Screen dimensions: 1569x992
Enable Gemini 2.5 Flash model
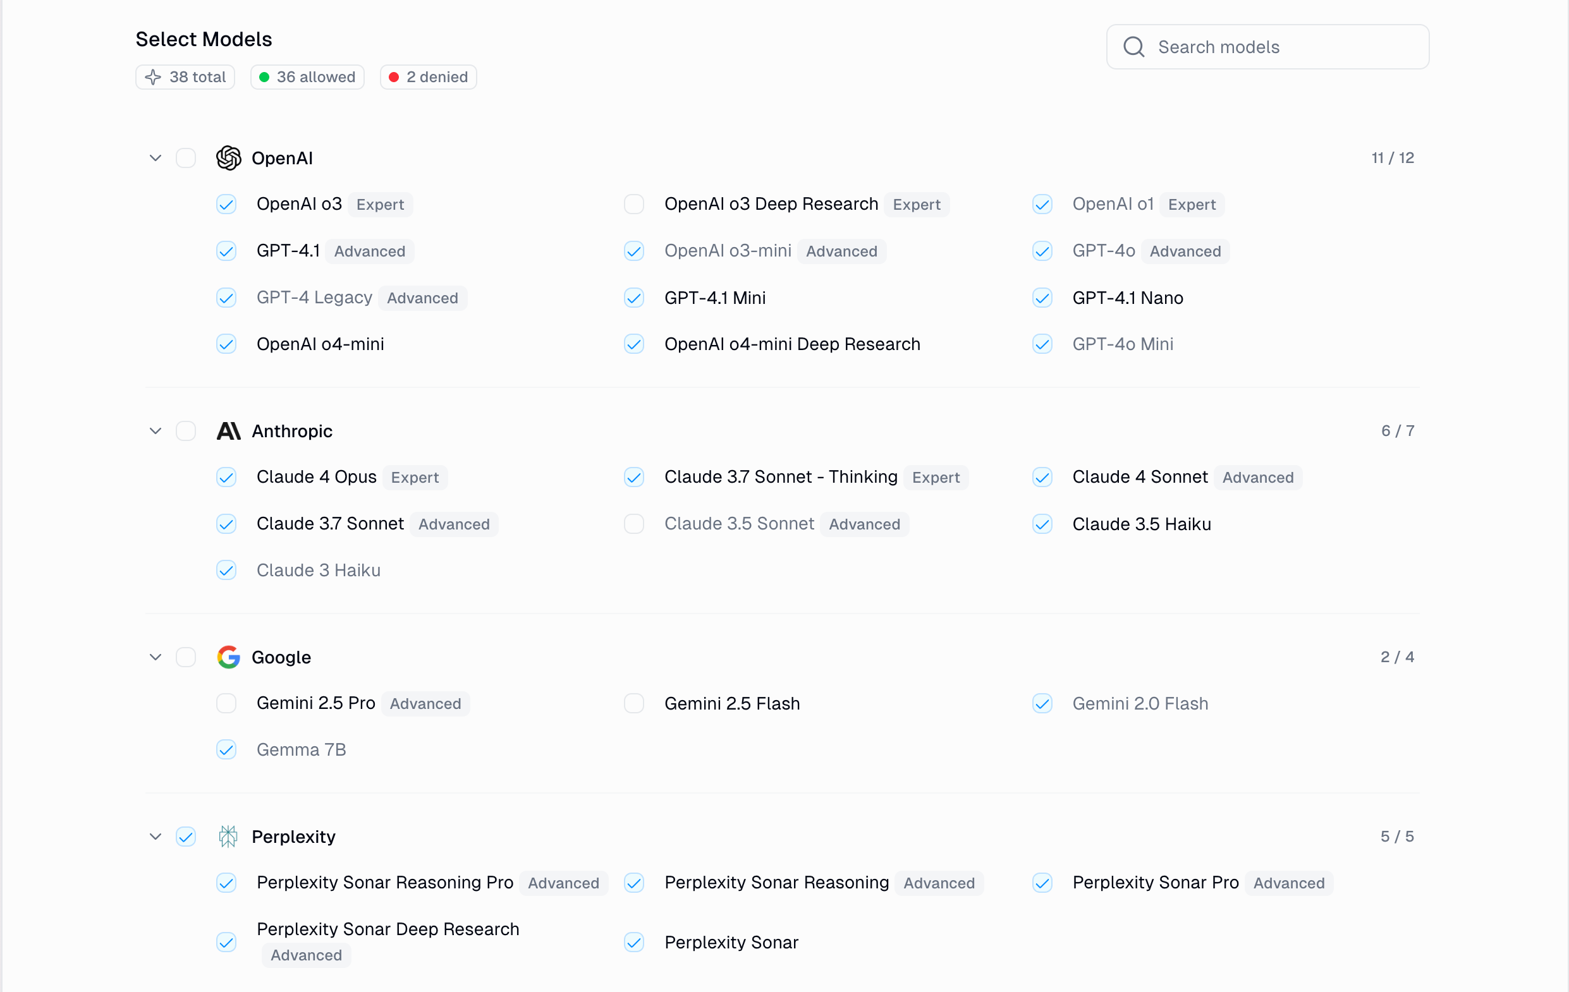pyautogui.click(x=634, y=703)
